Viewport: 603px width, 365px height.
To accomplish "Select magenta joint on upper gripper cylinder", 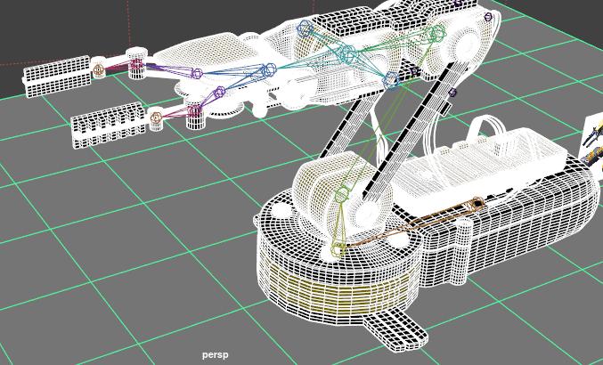I will click(x=136, y=64).
